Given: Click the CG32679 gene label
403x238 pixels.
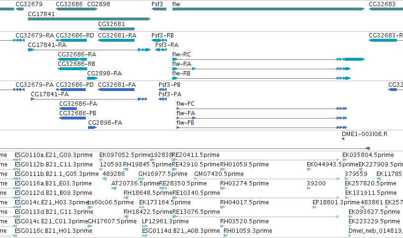Looking at the screenshot, I should coord(29,4).
